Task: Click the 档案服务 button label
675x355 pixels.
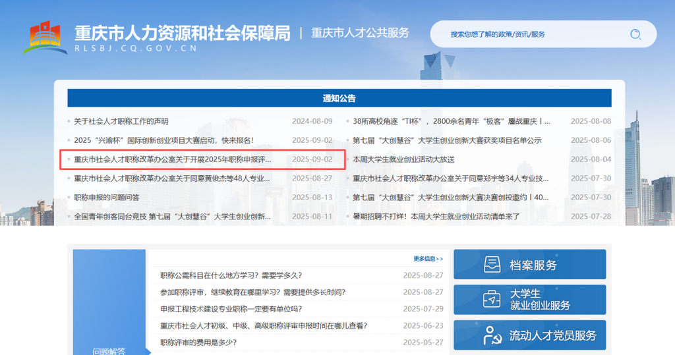Action: coord(533,265)
